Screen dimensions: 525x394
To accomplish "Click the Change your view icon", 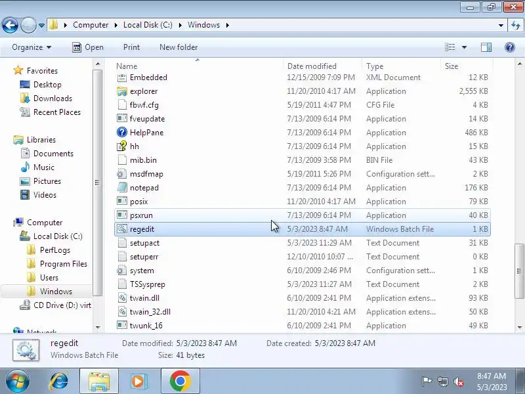I will click(450, 47).
